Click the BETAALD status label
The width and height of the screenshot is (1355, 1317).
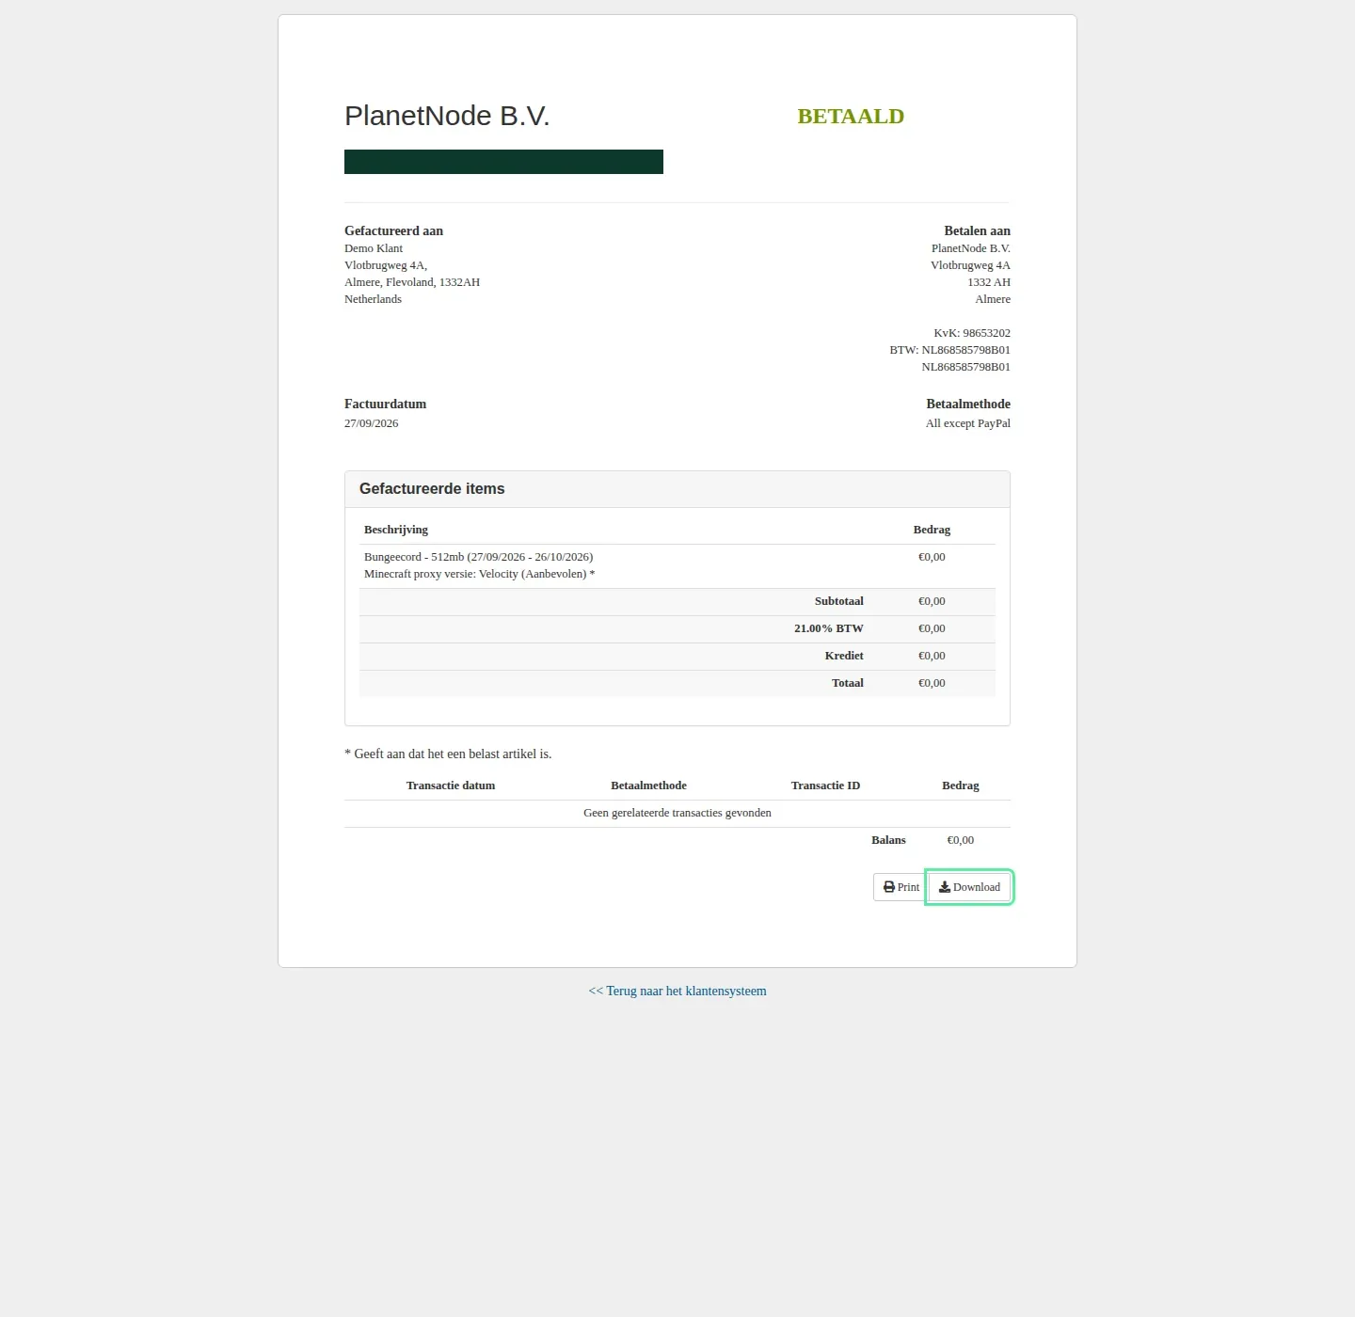[851, 116]
